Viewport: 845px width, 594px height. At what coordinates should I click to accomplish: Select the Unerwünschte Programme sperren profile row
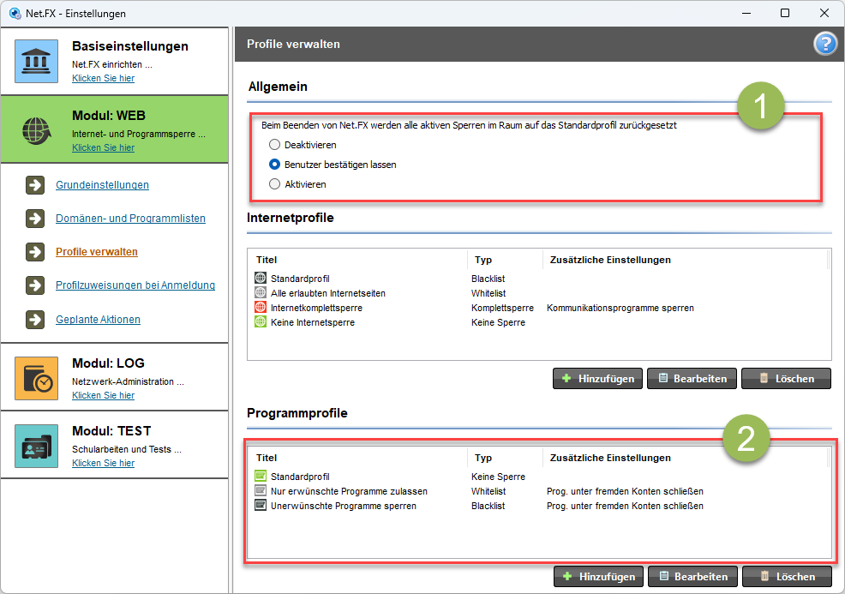[539, 506]
